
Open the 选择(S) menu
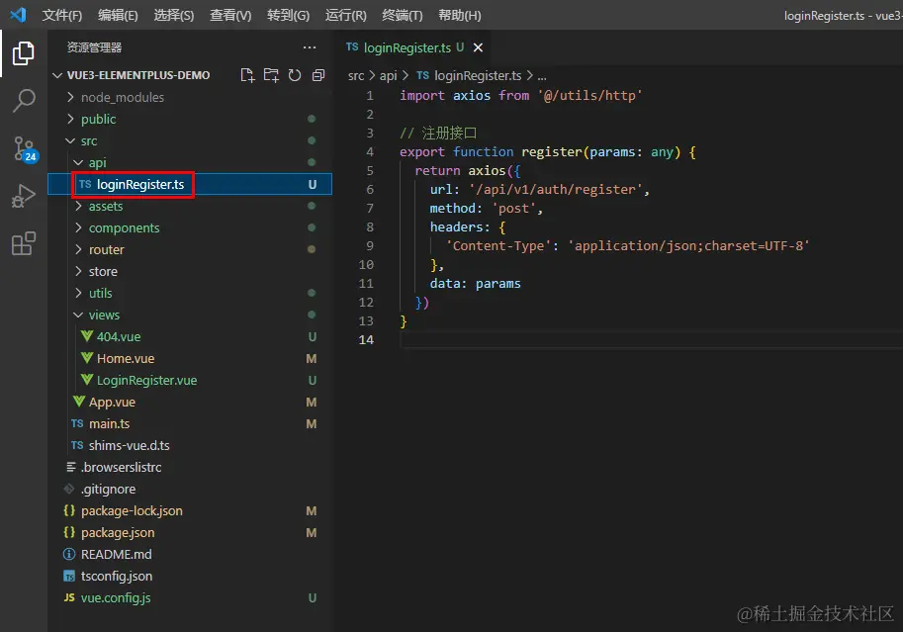coord(173,15)
